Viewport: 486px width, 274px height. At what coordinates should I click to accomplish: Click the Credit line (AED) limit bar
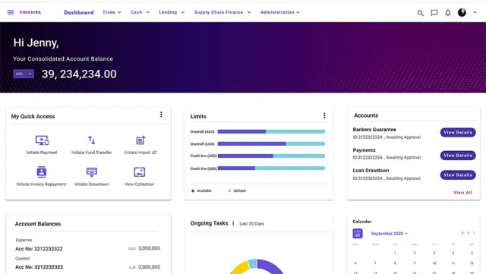pos(271,156)
